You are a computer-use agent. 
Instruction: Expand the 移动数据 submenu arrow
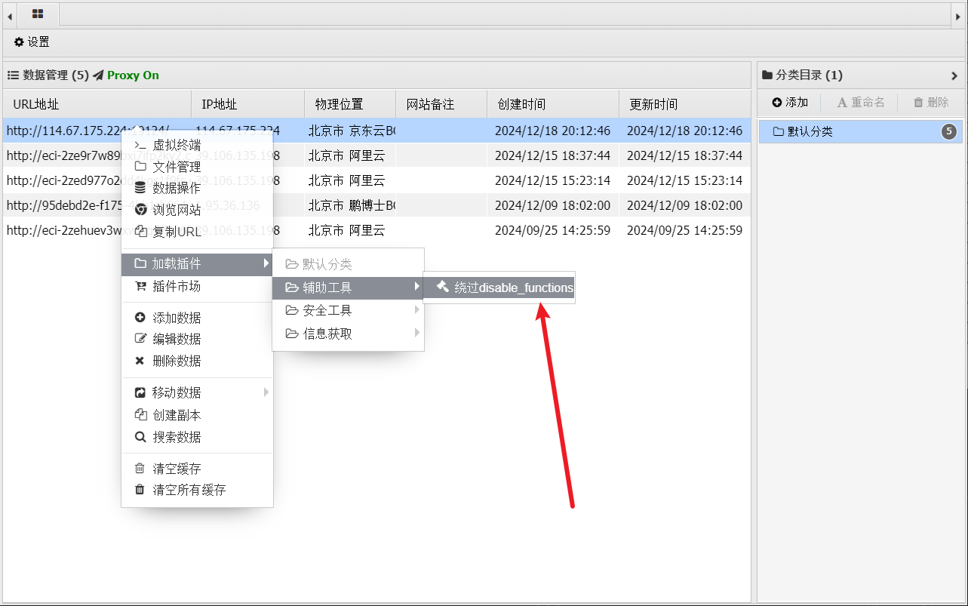(266, 392)
